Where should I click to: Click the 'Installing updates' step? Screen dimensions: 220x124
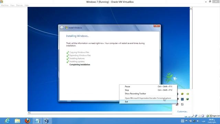(x=77, y=62)
